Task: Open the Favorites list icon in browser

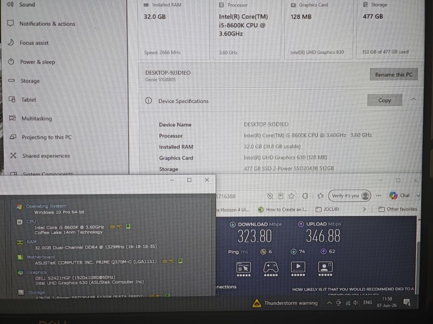Action: point(320,196)
